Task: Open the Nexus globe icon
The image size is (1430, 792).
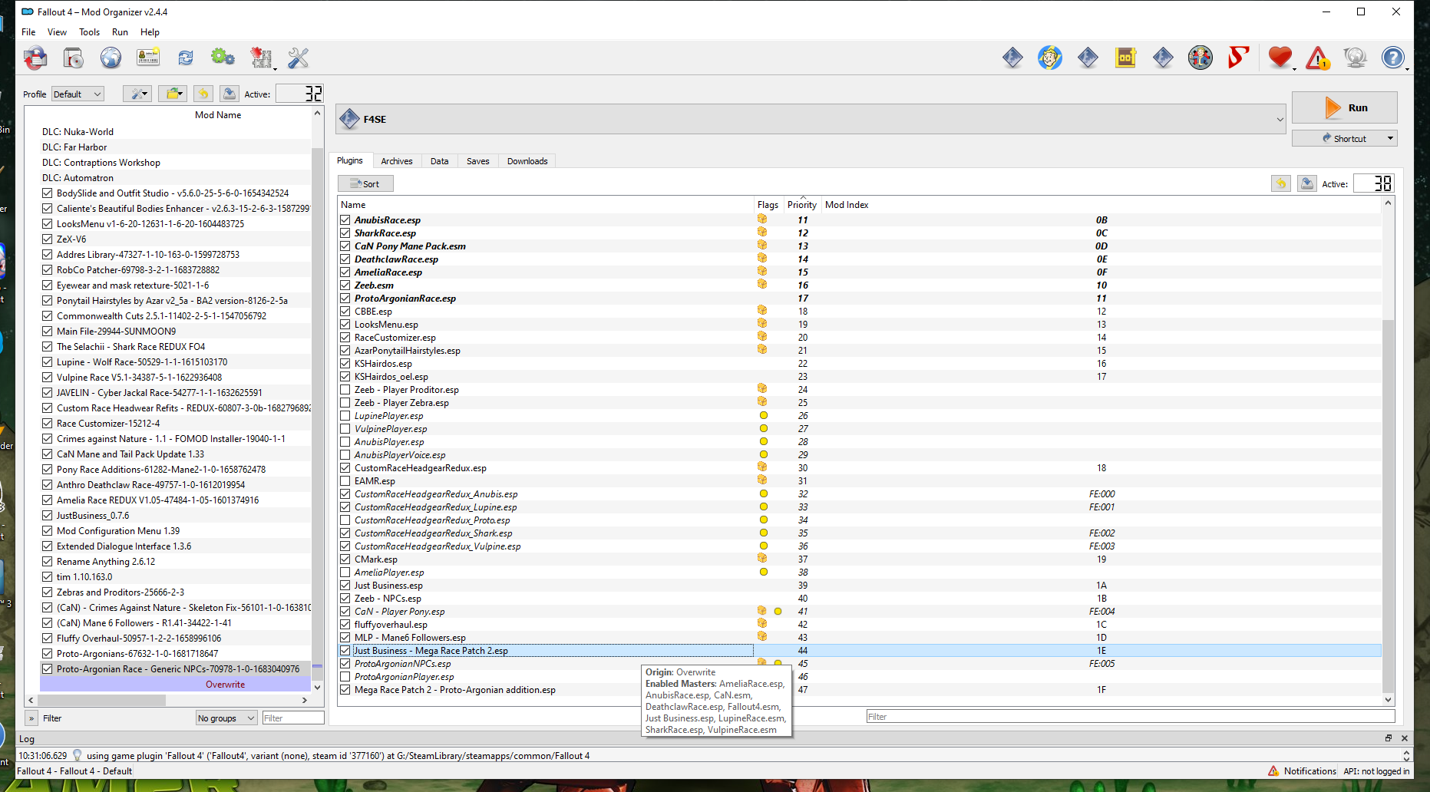Action: [111, 58]
